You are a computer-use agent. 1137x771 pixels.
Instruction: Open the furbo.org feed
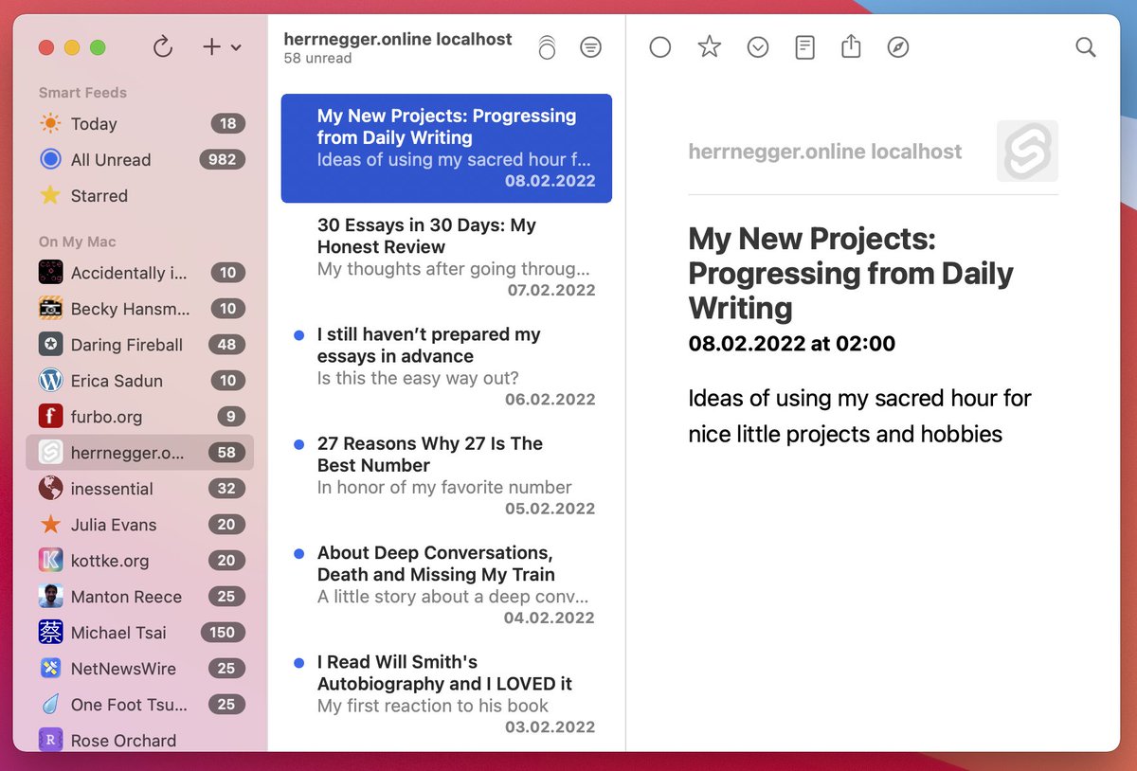pyautogui.click(x=140, y=417)
